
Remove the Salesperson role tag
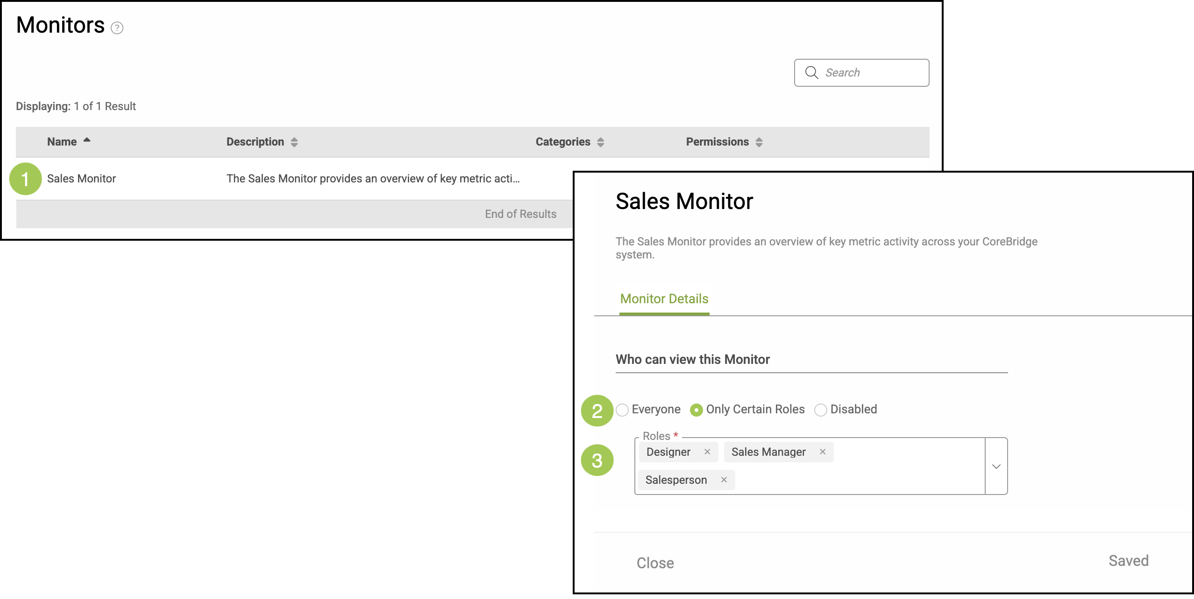pyautogui.click(x=724, y=480)
